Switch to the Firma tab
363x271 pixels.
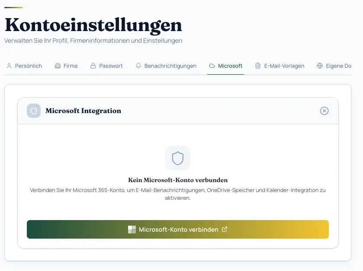tap(66, 66)
